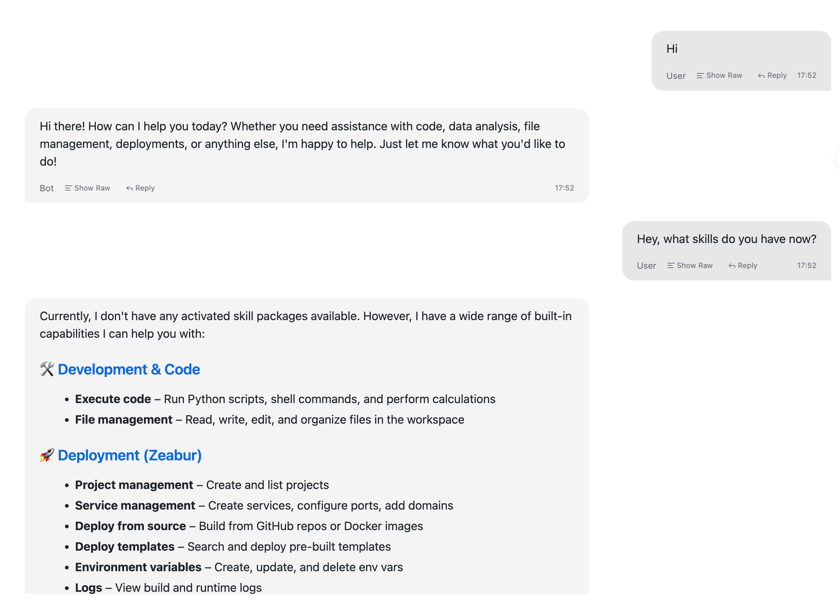Screen dimensions: 840x605
Task: Toggle Show Raw on user 'Hi' message
Action: (719, 76)
